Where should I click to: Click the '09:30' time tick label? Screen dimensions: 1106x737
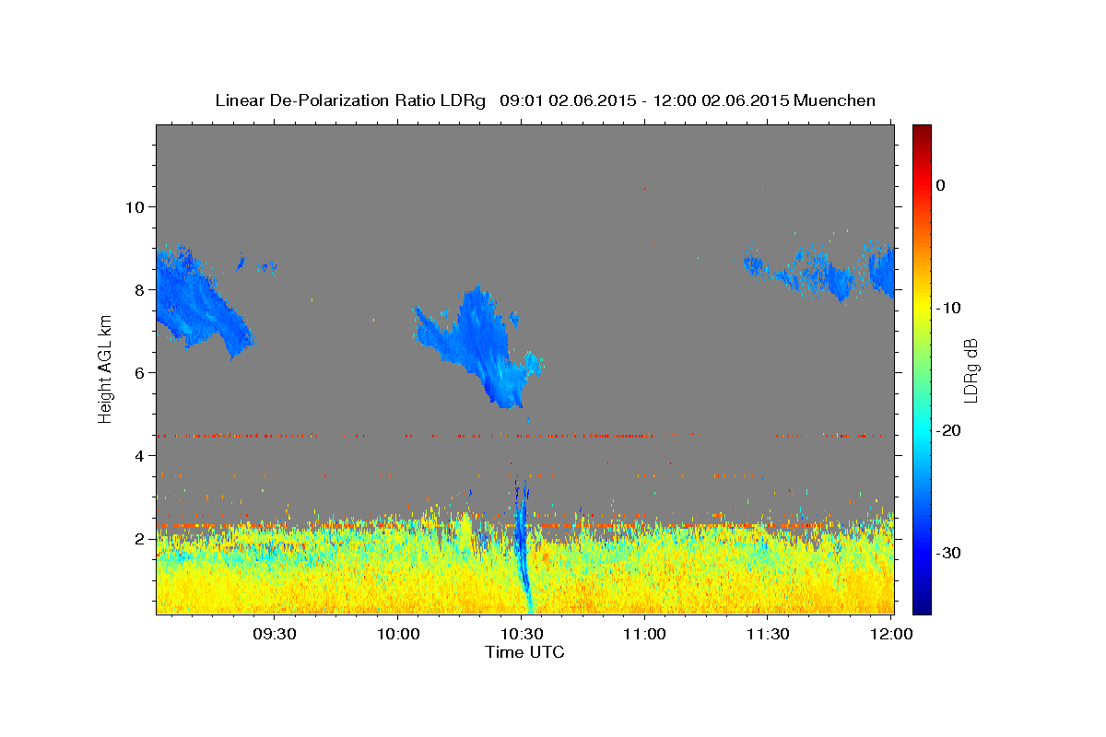(275, 634)
